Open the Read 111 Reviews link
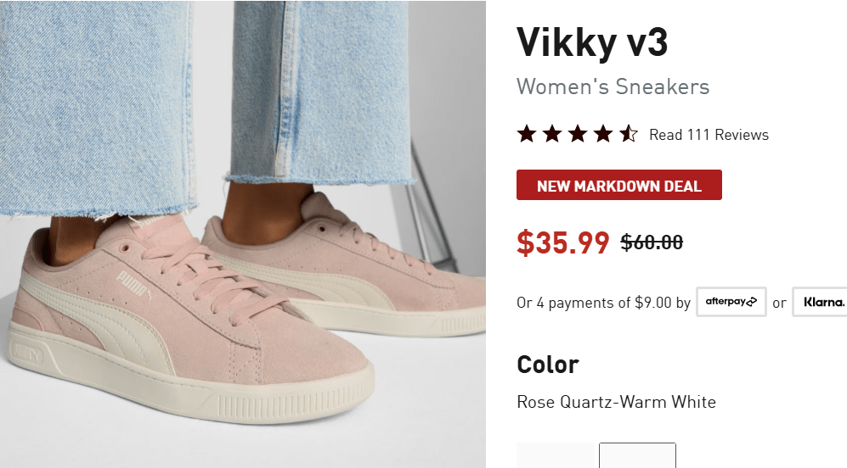 pos(709,135)
